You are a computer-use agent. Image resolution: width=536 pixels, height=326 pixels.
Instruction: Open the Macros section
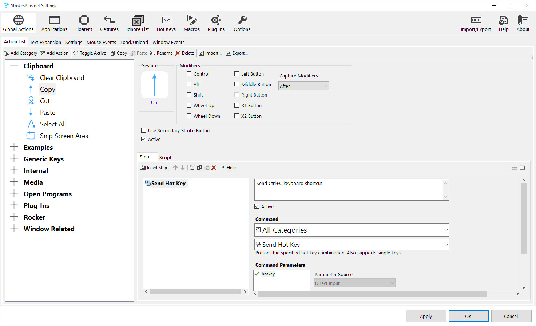(x=191, y=23)
